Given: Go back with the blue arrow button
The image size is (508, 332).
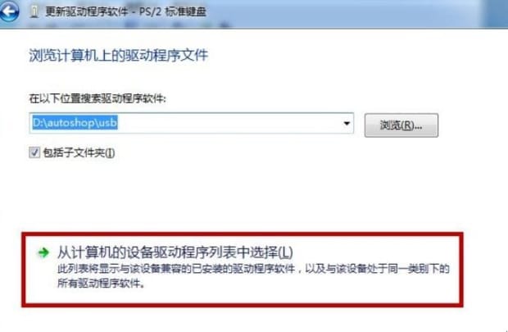Looking at the screenshot, I should coord(8,11).
